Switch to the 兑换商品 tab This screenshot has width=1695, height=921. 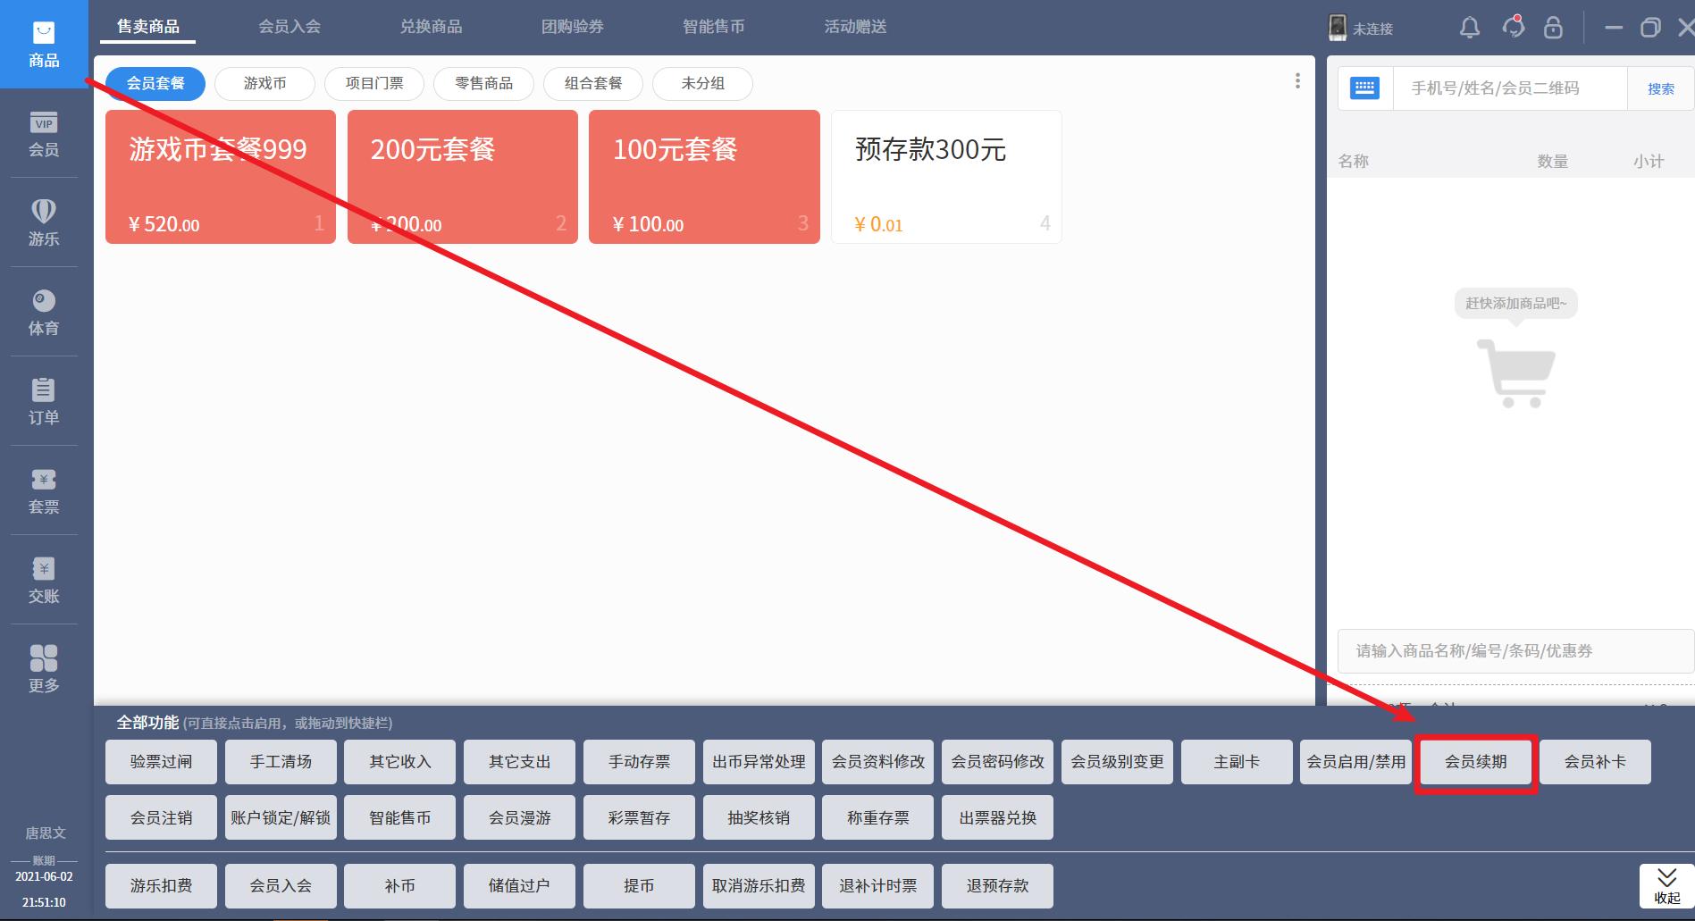tap(431, 27)
